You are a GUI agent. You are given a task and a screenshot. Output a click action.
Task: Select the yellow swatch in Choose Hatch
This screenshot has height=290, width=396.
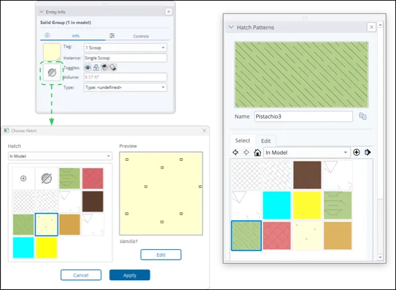point(46,248)
